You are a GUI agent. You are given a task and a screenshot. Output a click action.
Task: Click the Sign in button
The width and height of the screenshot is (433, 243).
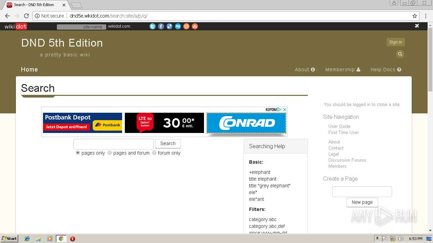396,42
